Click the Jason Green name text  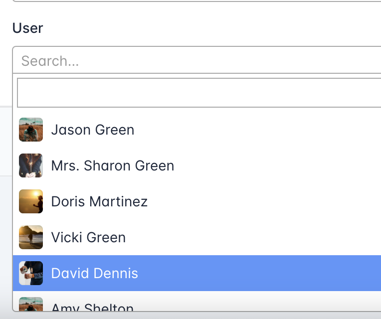point(93,130)
